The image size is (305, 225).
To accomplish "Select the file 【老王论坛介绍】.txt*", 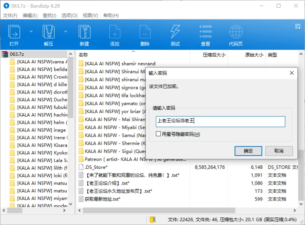I will coord(108,183).
